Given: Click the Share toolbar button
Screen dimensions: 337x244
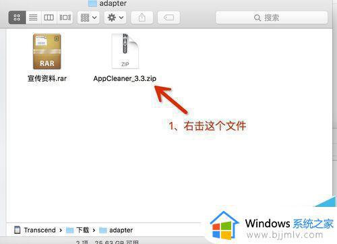Looking at the screenshot, I should tap(142, 18).
